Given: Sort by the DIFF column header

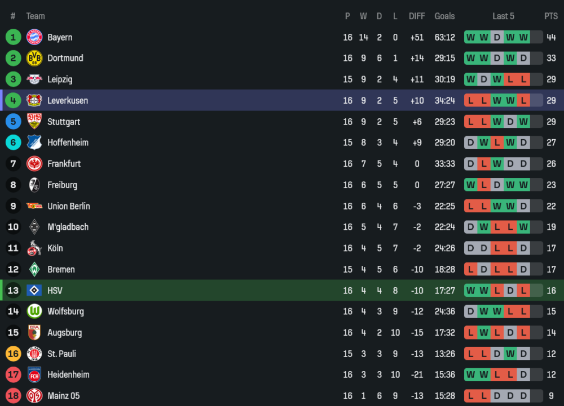Looking at the screenshot, I should [x=417, y=16].
